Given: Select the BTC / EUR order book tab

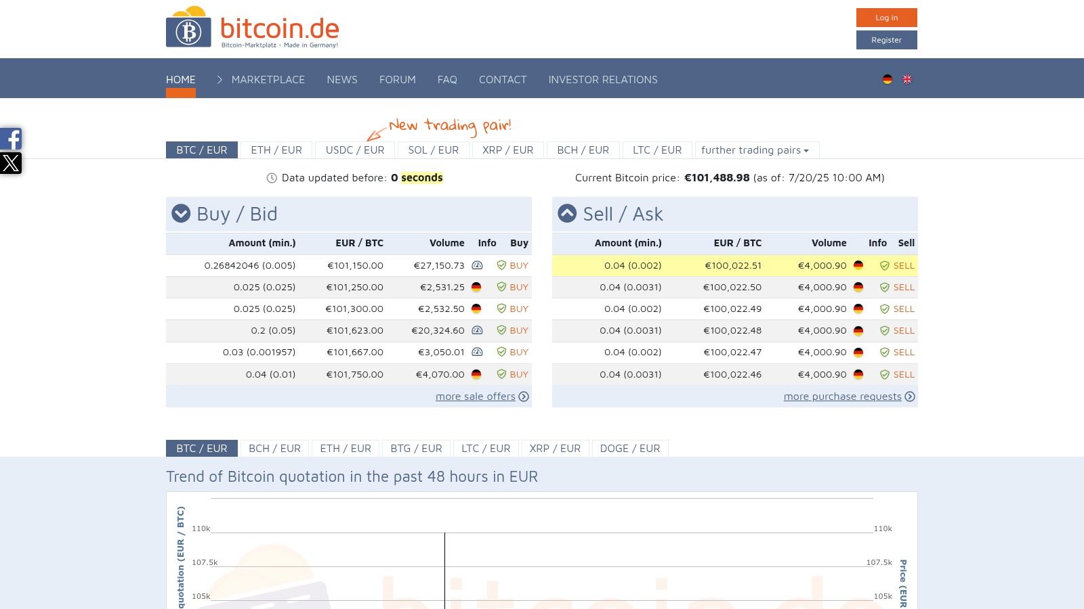Looking at the screenshot, I should pyautogui.click(x=202, y=150).
